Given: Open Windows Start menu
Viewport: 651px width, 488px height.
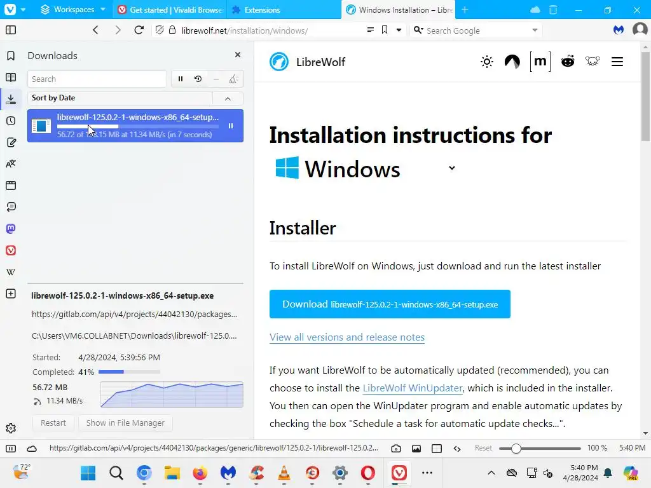Looking at the screenshot, I should (88, 473).
